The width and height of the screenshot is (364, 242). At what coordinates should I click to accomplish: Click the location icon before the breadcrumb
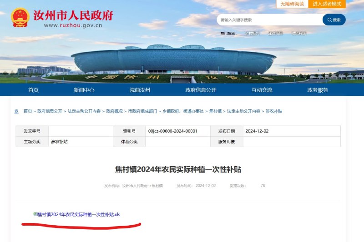pos(16,112)
